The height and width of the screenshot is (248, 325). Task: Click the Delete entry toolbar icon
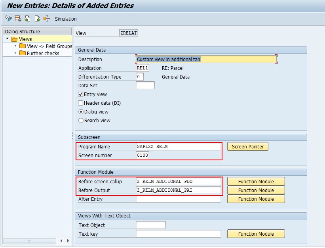[17, 19]
